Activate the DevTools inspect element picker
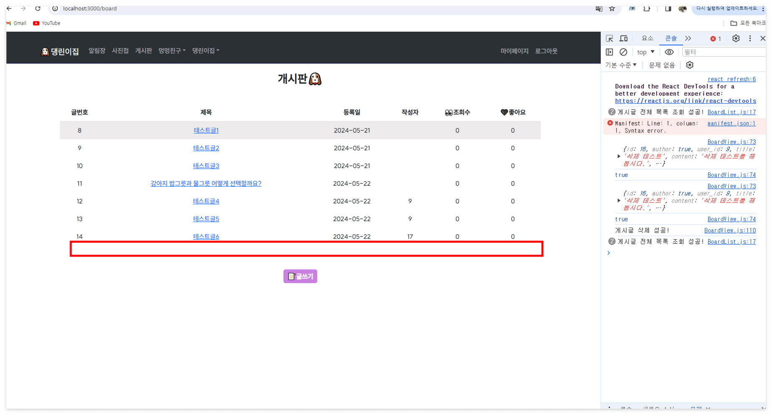Screen dimensions: 772x415 coord(609,38)
